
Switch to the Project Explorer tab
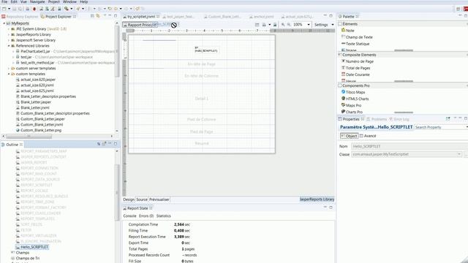coord(58,16)
